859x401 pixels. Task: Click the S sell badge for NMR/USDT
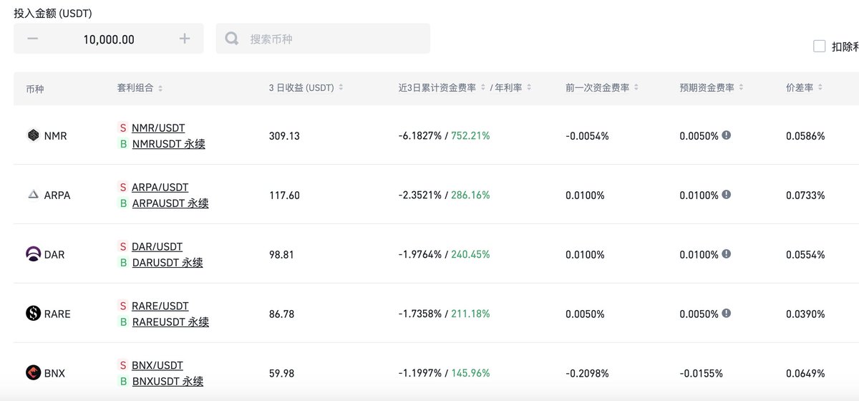[123, 127]
